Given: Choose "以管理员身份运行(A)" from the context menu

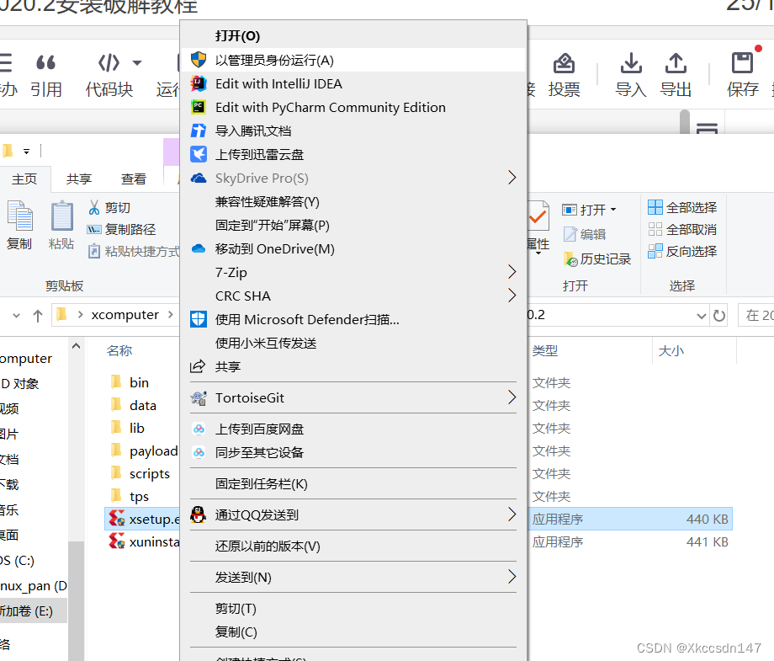Looking at the screenshot, I should (353, 61).
